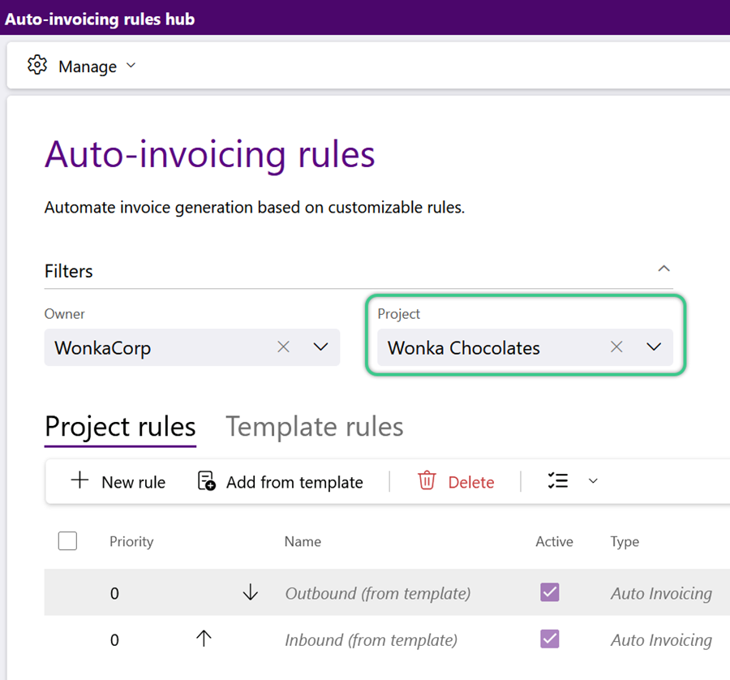Screen dimensions: 730x680
Task: Click Auto Invoicing type of Outbound rule
Action: (x=662, y=593)
